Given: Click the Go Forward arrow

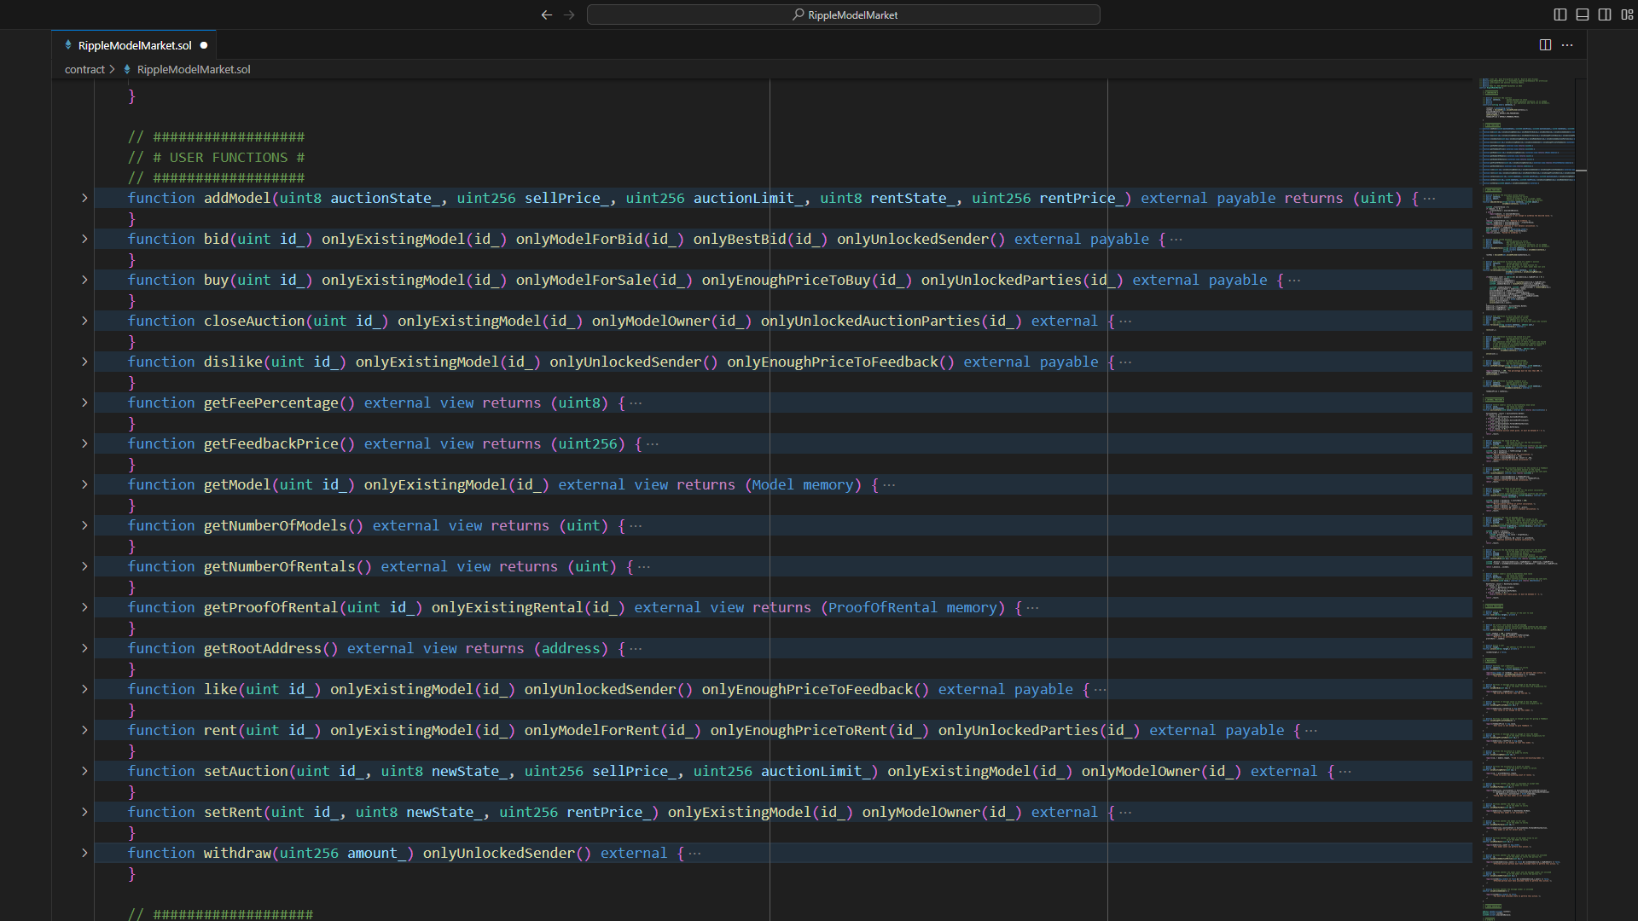Looking at the screenshot, I should tap(569, 14).
